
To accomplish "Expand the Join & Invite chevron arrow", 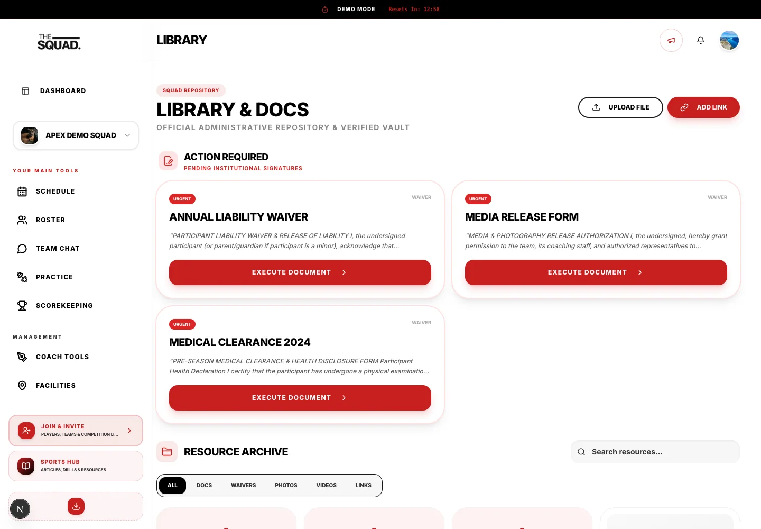I will [x=129, y=431].
